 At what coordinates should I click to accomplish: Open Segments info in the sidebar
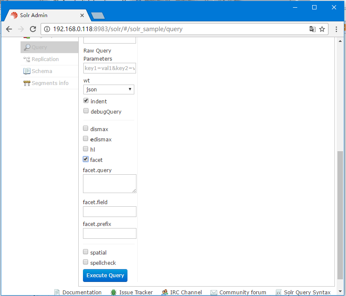(x=50, y=83)
